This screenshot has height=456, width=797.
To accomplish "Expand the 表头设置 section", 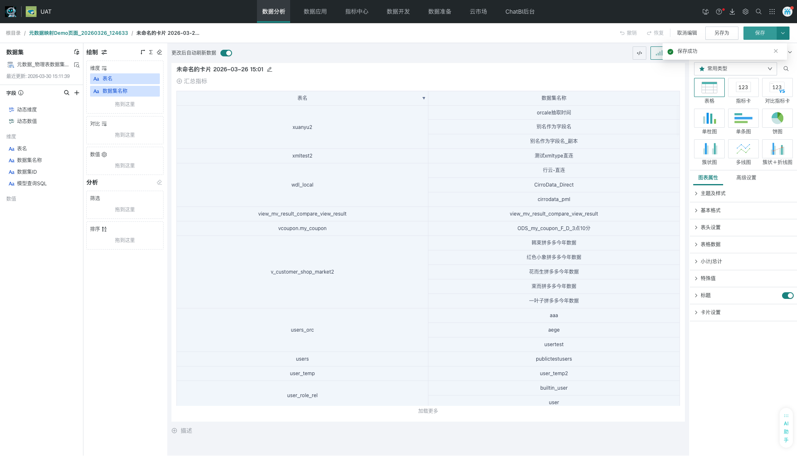I will coord(710,228).
